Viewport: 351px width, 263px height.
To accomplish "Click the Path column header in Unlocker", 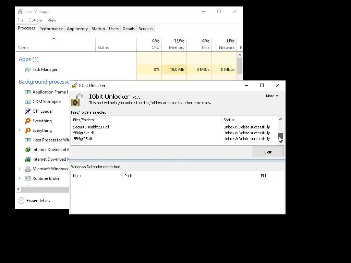I will [x=191, y=176].
